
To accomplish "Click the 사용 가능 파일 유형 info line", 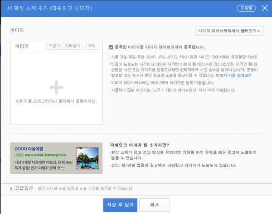I will (184, 57).
